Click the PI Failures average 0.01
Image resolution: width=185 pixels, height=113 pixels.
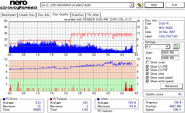(85, 103)
